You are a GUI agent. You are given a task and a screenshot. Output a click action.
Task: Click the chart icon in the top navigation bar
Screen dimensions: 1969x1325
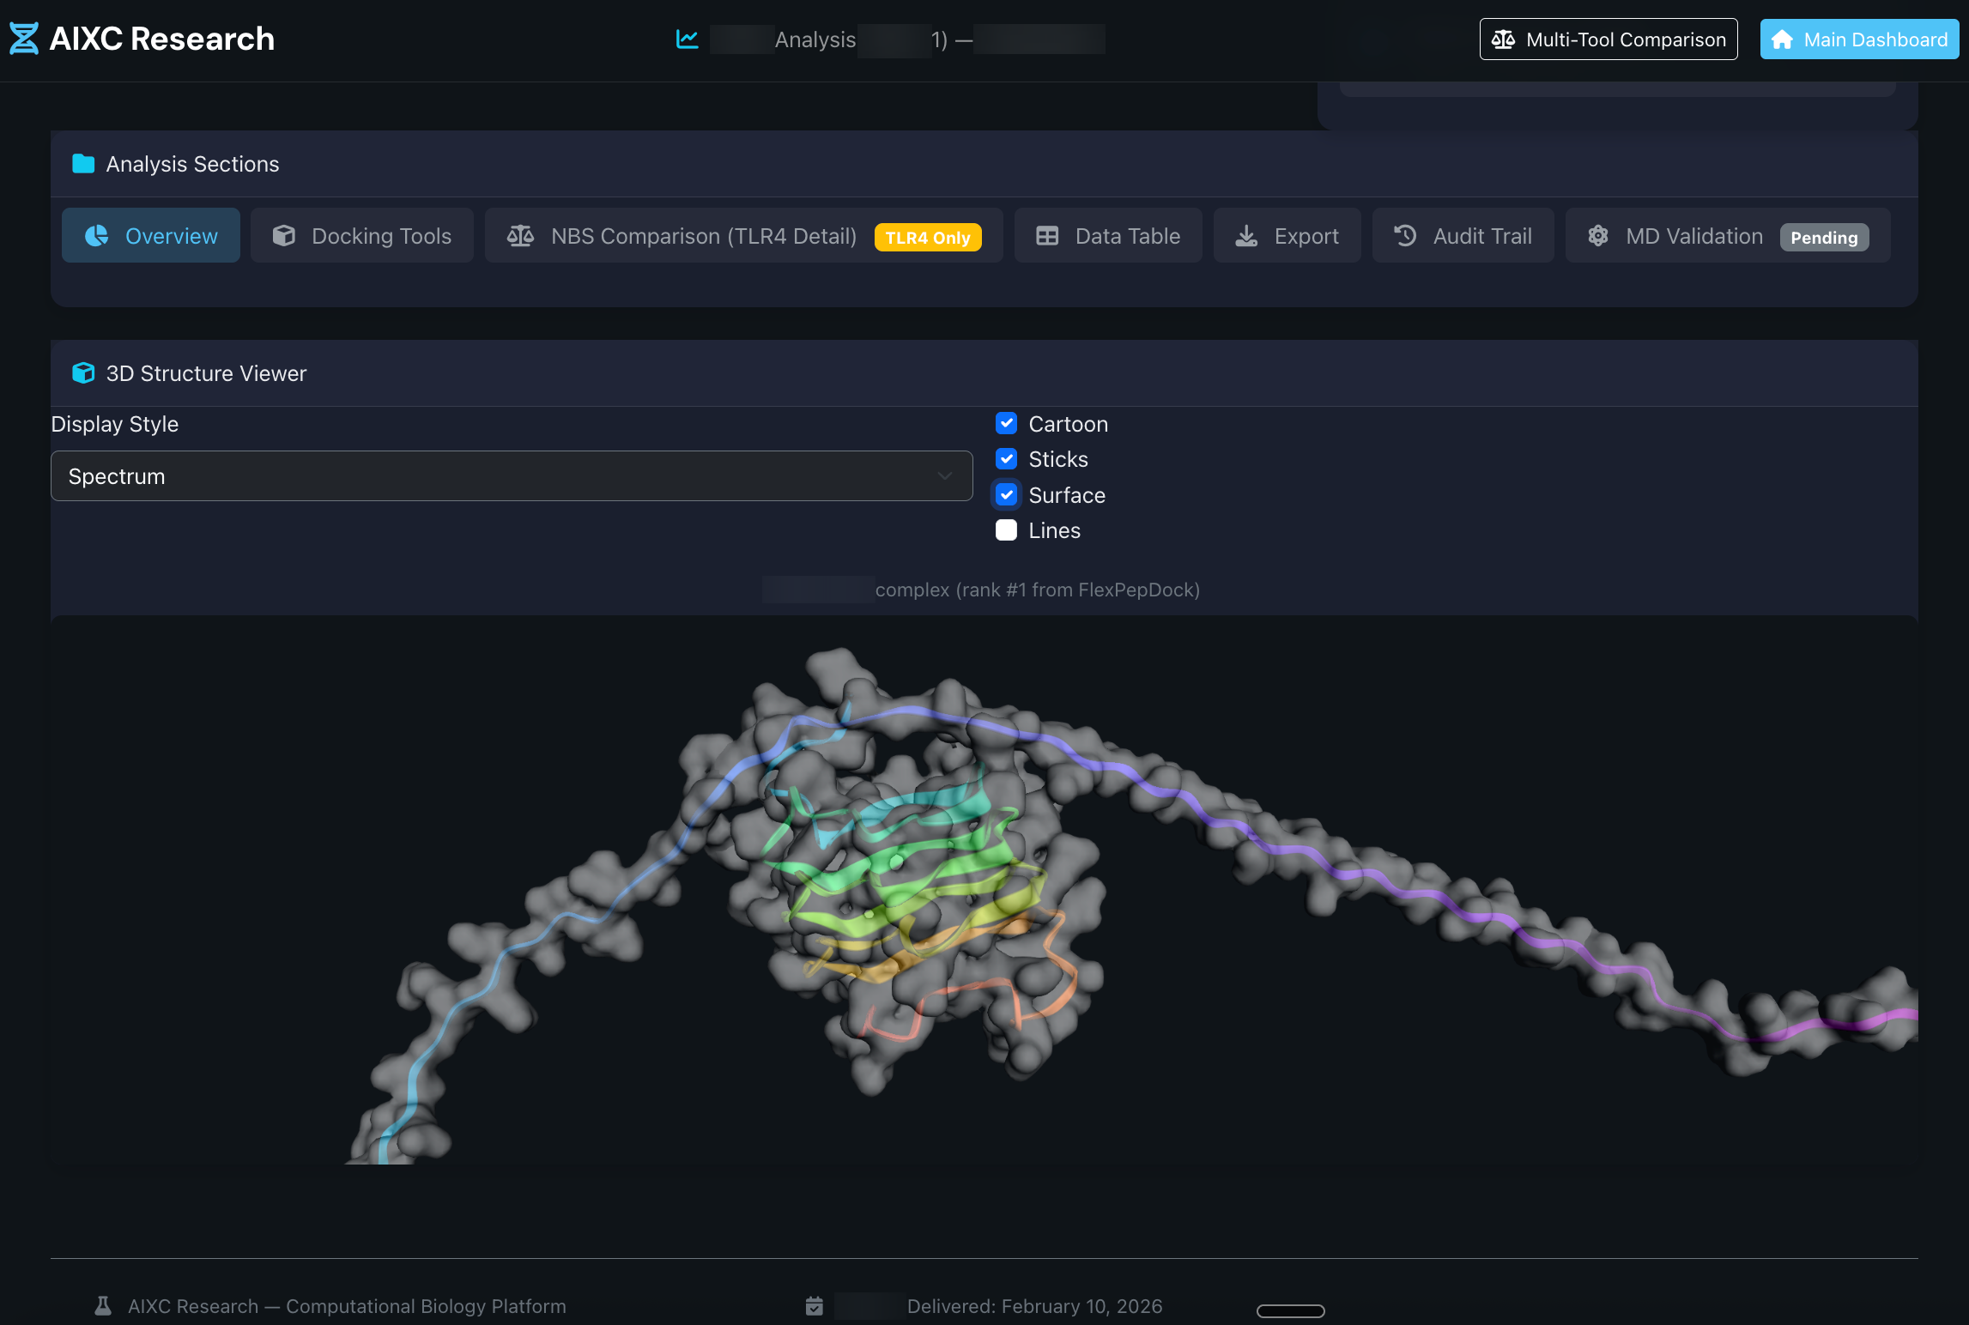[x=687, y=39]
